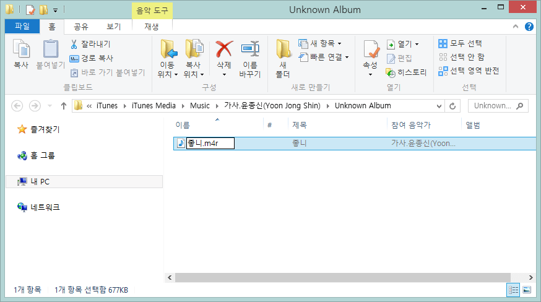Open the File (파일) menu tab
541x302 pixels.
click(22, 27)
